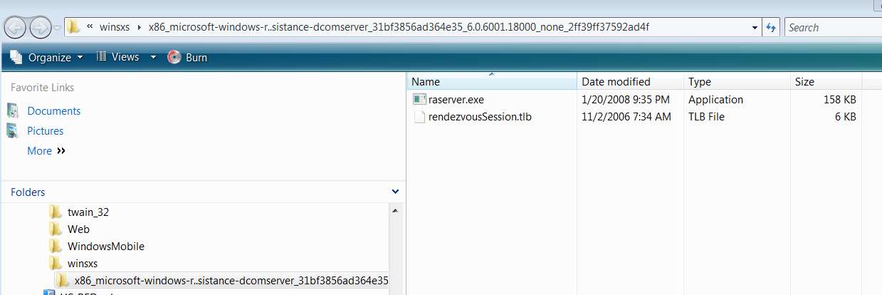Click the rendezvousSession.tlb file icon
The width and height of the screenshot is (882, 295).
419,117
